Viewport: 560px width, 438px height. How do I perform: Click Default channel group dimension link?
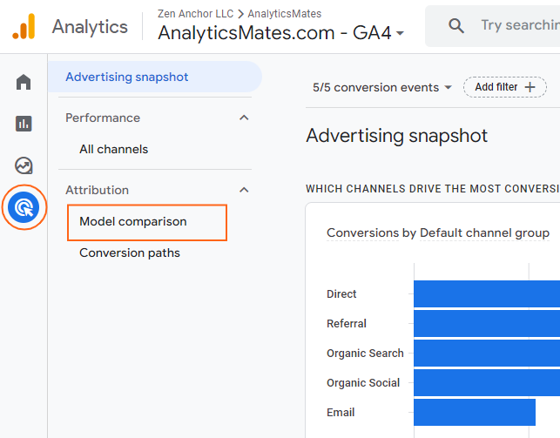point(484,232)
